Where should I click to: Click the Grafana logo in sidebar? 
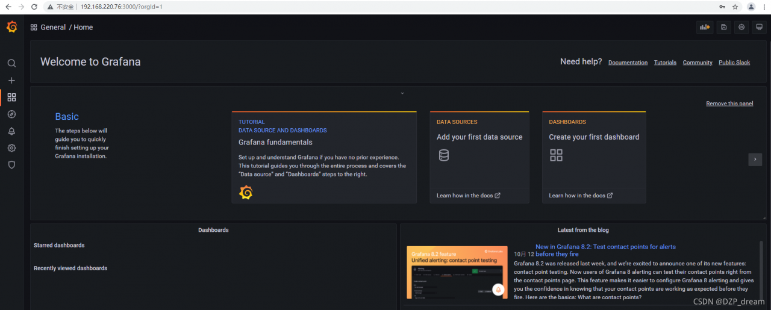(11, 27)
